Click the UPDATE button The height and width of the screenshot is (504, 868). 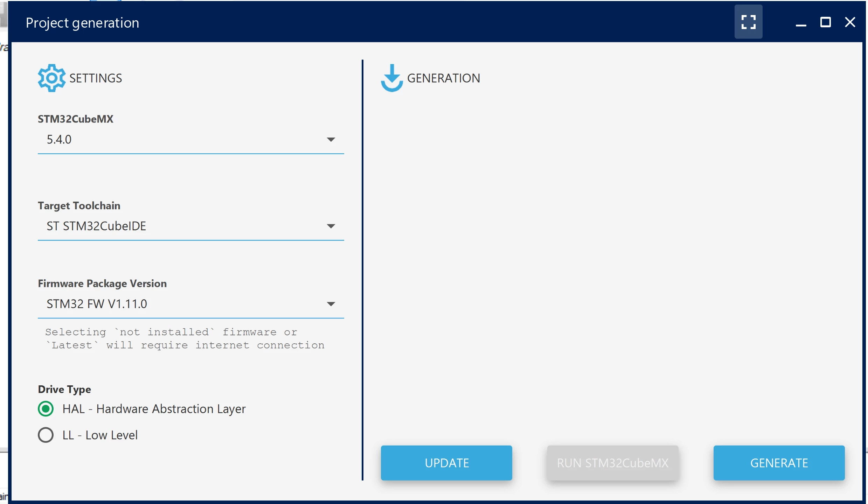(x=446, y=463)
